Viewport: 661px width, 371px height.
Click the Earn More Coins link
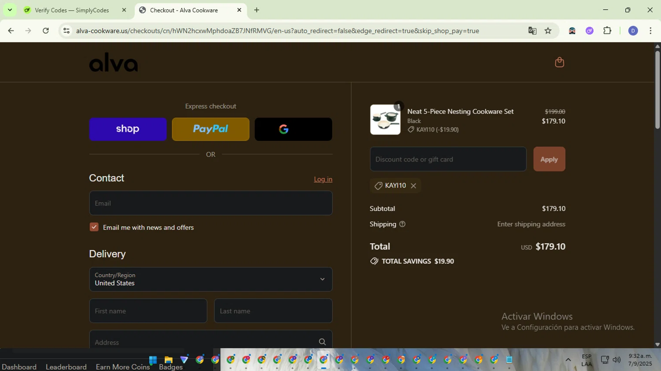pos(123,367)
